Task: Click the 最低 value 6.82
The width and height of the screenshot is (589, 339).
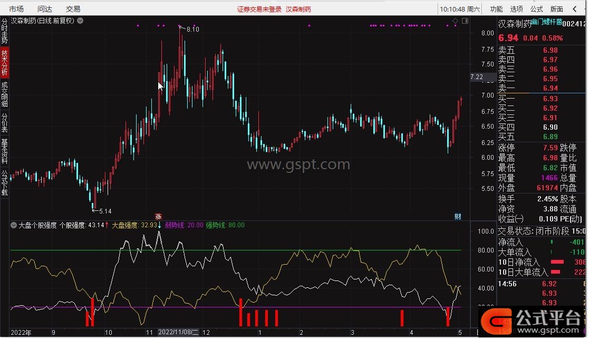Action: point(551,168)
